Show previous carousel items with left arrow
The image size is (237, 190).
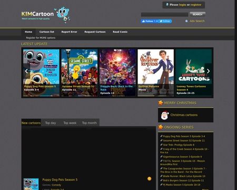point(26,71)
